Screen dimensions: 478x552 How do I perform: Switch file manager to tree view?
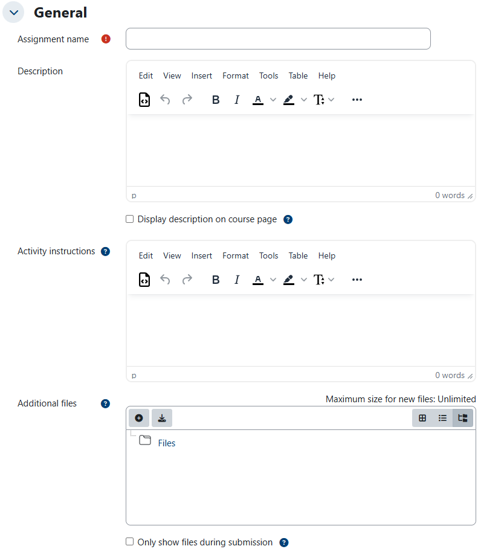click(462, 418)
